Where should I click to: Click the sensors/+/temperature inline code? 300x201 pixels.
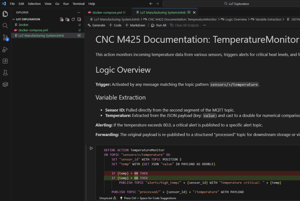[234, 84]
